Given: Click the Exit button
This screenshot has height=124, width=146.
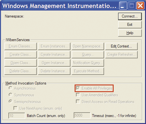Looking at the screenshot, I should (x=130, y=25).
